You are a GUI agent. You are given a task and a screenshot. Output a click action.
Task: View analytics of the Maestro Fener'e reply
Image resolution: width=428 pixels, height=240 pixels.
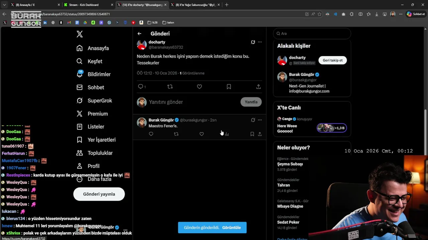(x=227, y=134)
